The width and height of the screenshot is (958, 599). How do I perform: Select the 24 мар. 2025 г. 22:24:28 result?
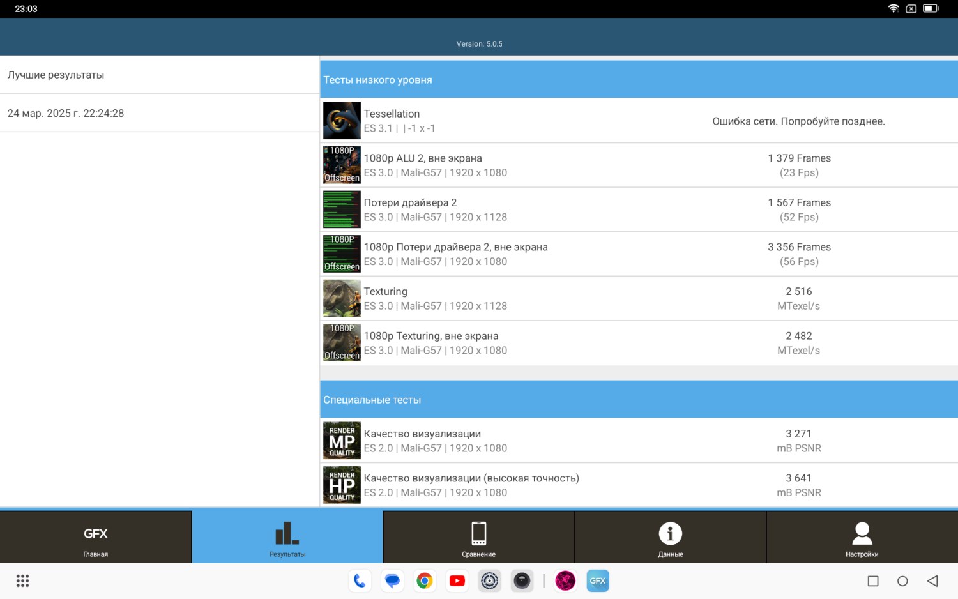160,113
